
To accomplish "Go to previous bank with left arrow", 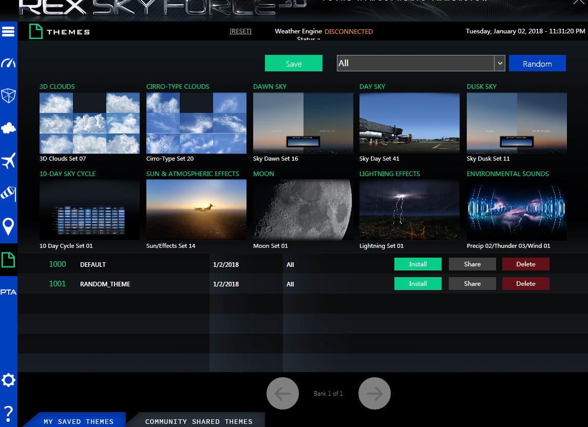I will pyautogui.click(x=282, y=393).
